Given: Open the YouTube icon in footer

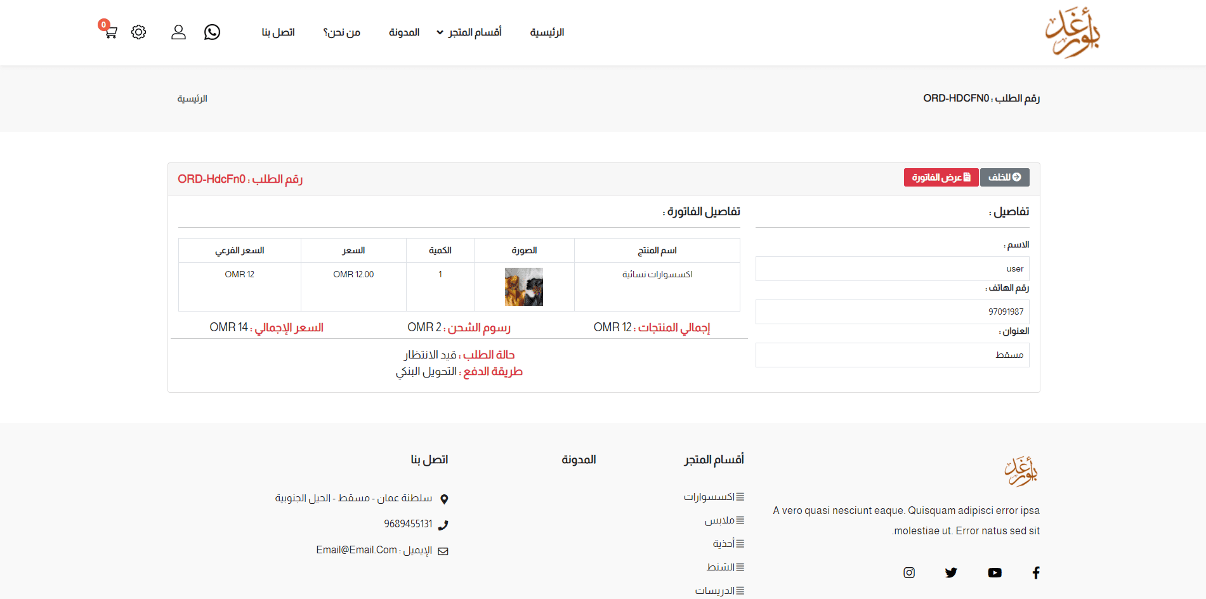Looking at the screenshot, I should (x=994, y=572).
